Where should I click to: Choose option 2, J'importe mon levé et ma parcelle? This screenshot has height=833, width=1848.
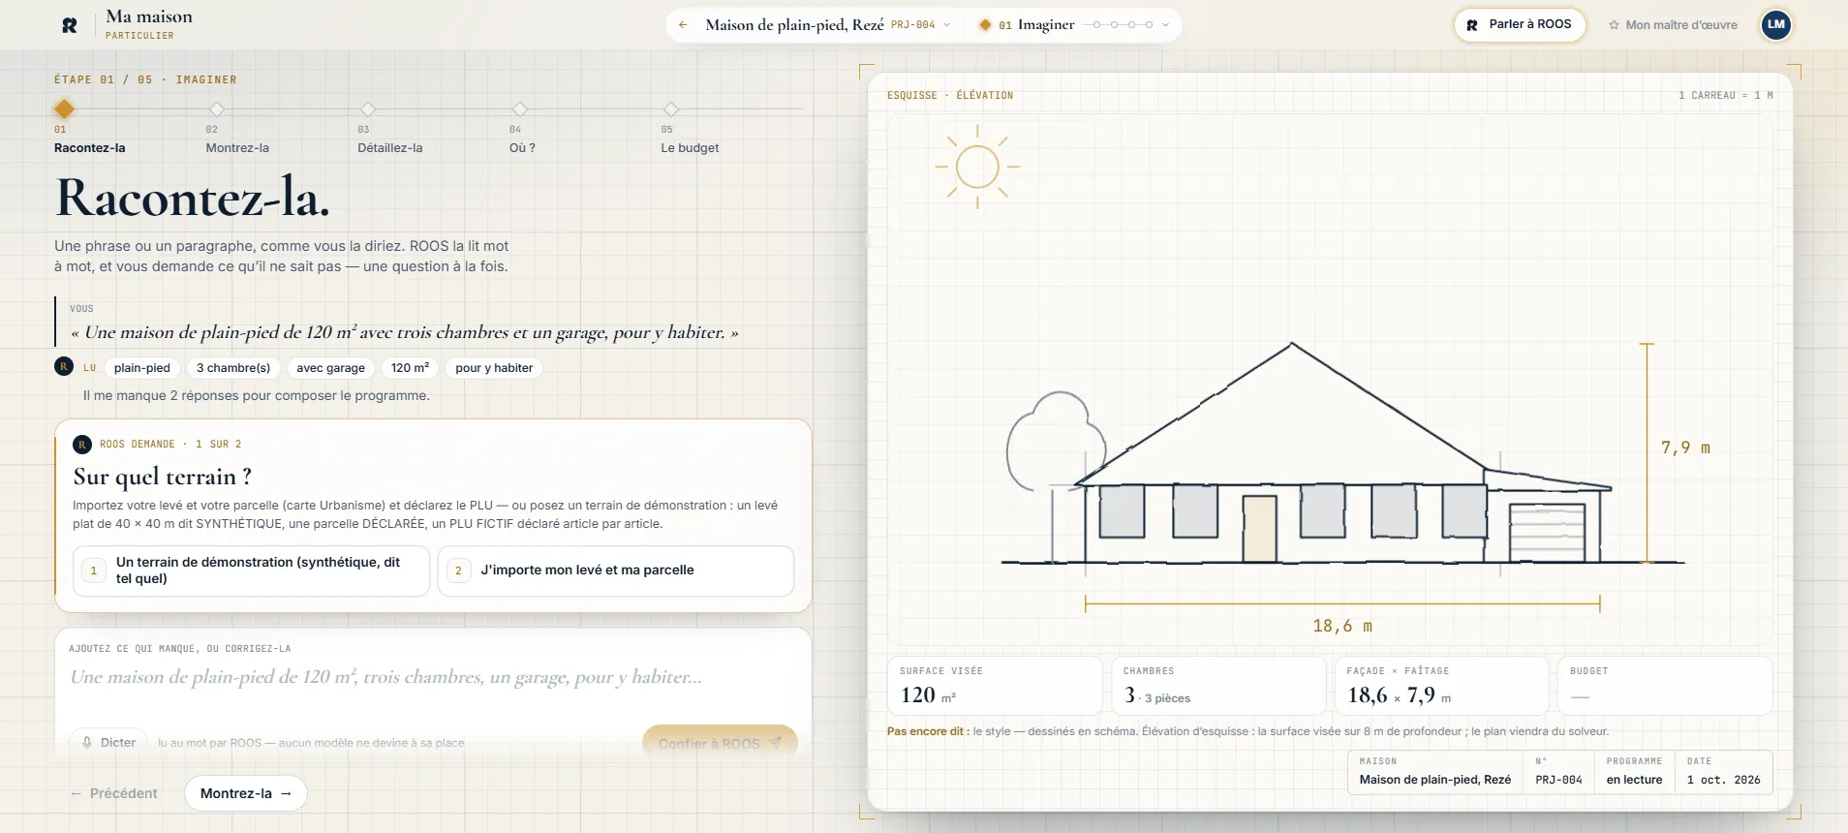coord(616,571)
